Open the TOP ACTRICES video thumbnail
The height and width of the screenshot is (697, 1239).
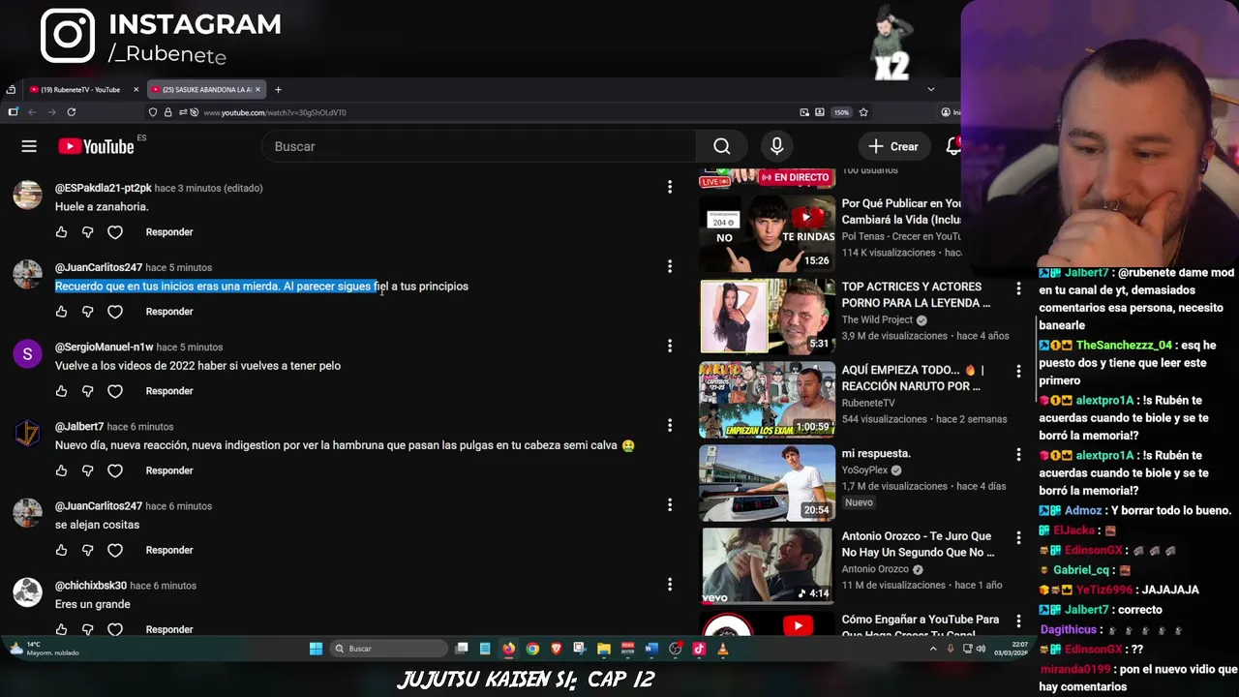[767, 316]
